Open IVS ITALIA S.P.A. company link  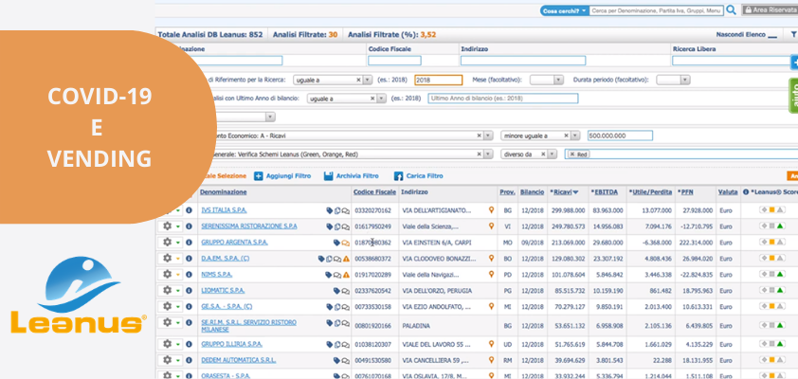224,210
